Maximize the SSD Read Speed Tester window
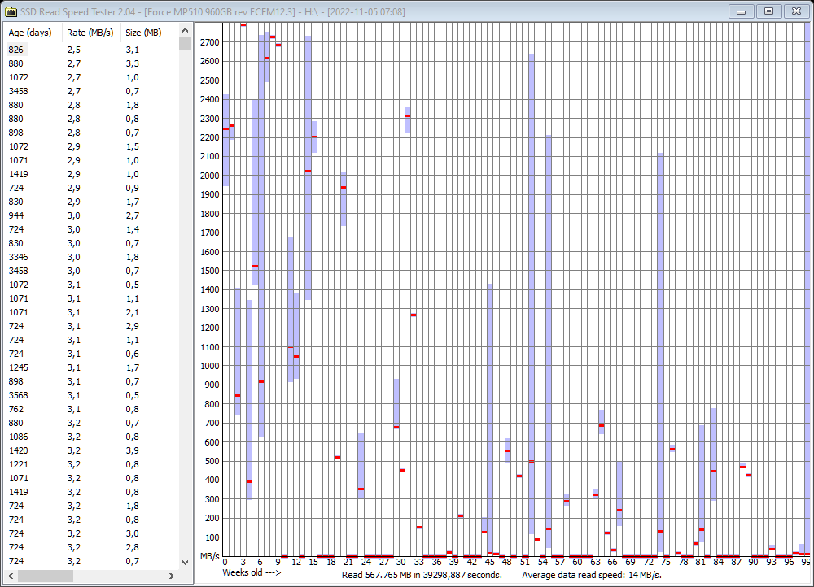 [769, 11]
